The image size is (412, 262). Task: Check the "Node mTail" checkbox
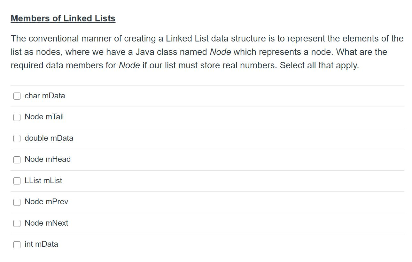pyautogui.click(x=17, y=117)
